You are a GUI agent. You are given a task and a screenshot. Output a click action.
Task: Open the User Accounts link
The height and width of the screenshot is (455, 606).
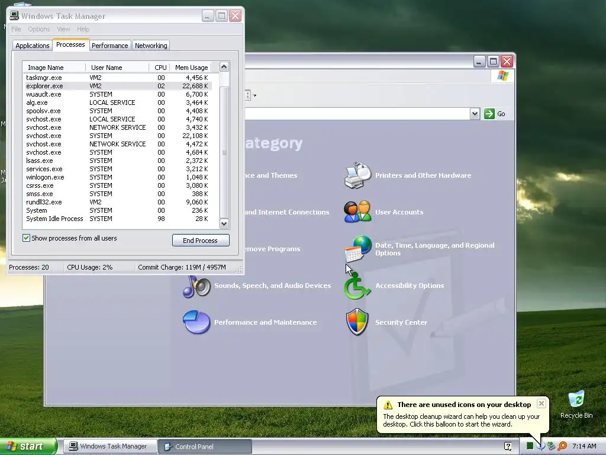click(x=399, y=212)
